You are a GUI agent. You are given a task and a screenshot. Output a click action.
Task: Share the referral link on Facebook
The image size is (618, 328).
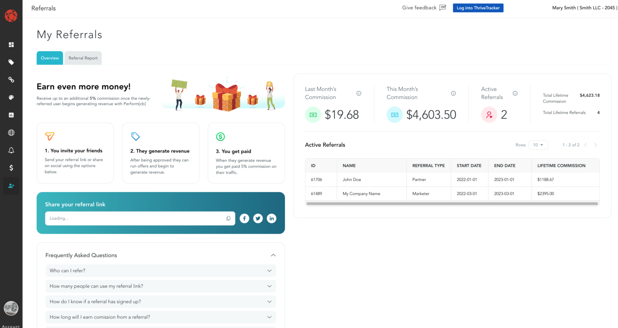click(244, 218)
